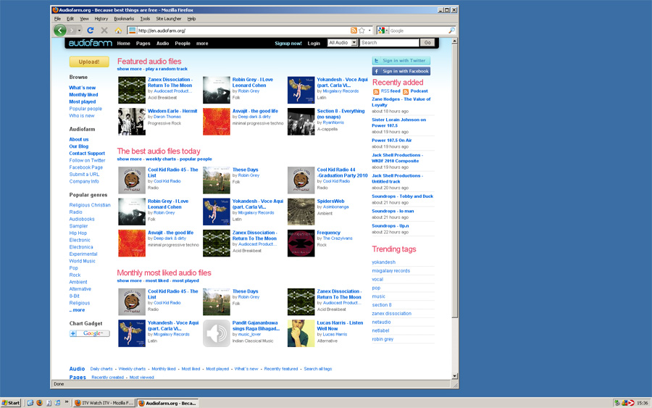Viewport: 652px width, 408px height.
Task: Open the View menu
Action: pos(85,19)
